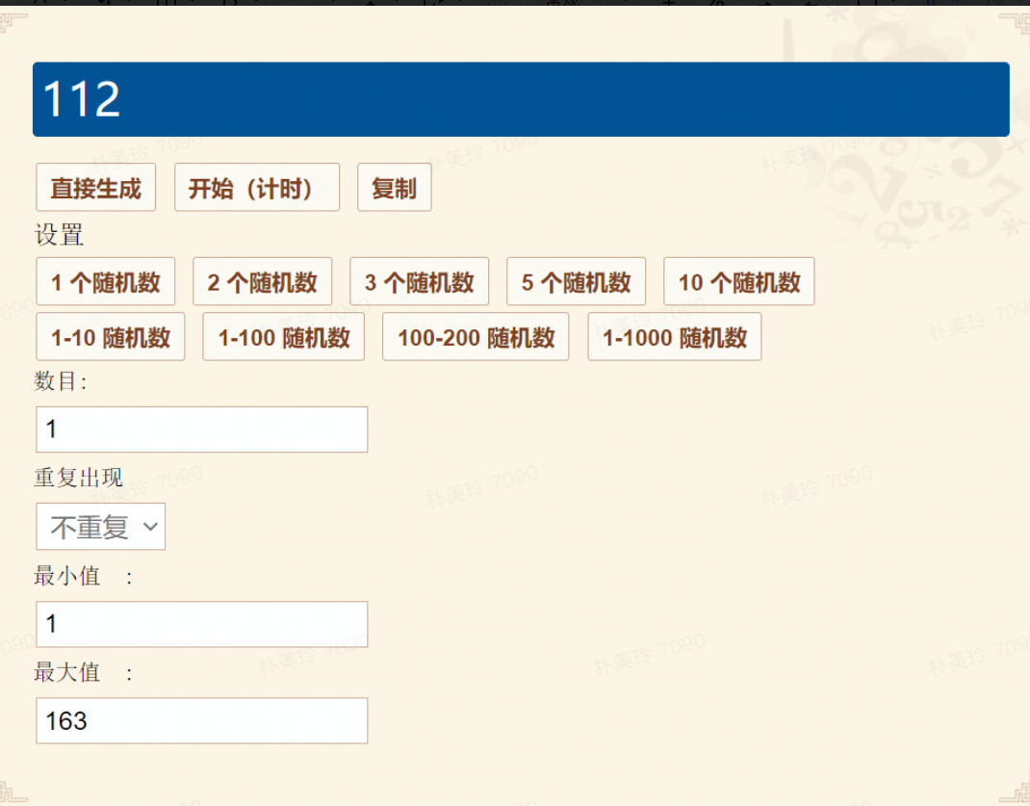The width and height of the screenshot is (1030, 806).
Task: Click the generated result 112
Action: [x=82, y=99]
